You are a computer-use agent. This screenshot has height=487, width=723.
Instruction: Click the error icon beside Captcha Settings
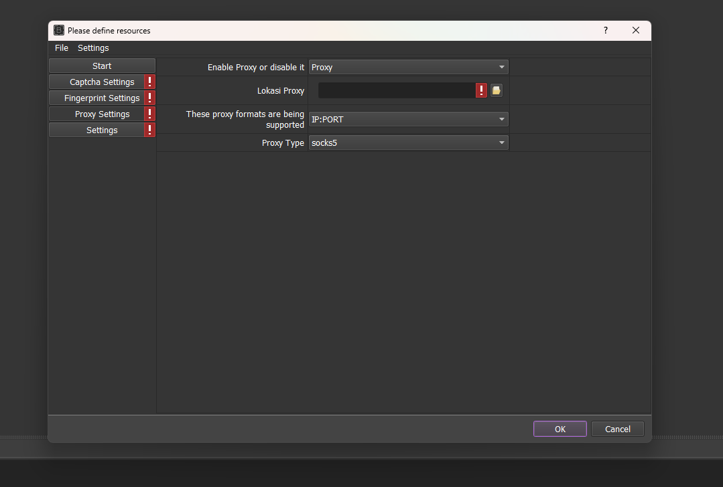pos(149,82)
